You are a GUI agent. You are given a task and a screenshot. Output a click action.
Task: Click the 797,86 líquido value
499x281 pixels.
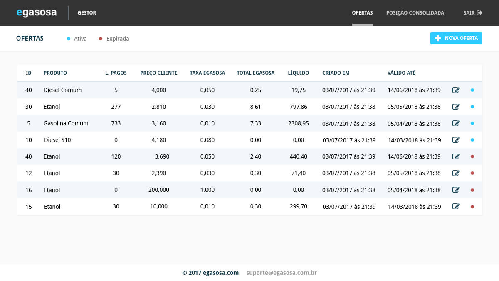pyautogui.click(x=299, y=107)
